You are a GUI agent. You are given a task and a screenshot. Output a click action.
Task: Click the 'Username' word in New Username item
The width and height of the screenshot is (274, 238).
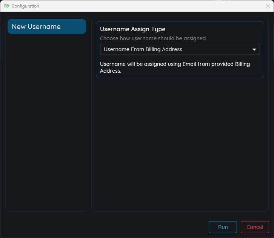[x=44, y=27]
